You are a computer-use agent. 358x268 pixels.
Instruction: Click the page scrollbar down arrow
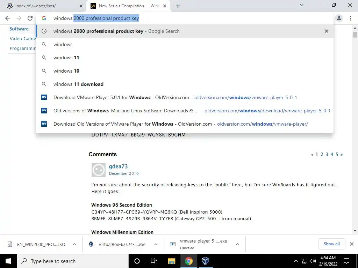pyautogui.click(x=355, y=231)
